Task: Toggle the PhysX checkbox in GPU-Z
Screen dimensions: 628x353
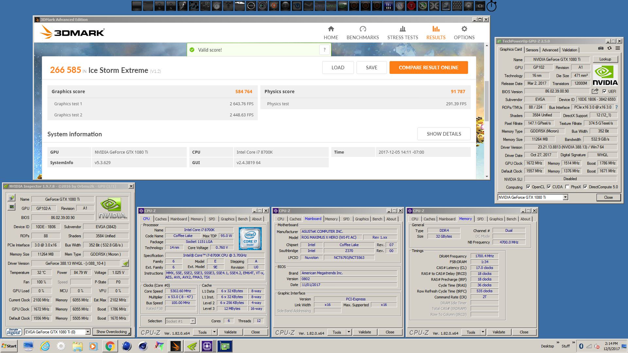Action: [567, 187]
